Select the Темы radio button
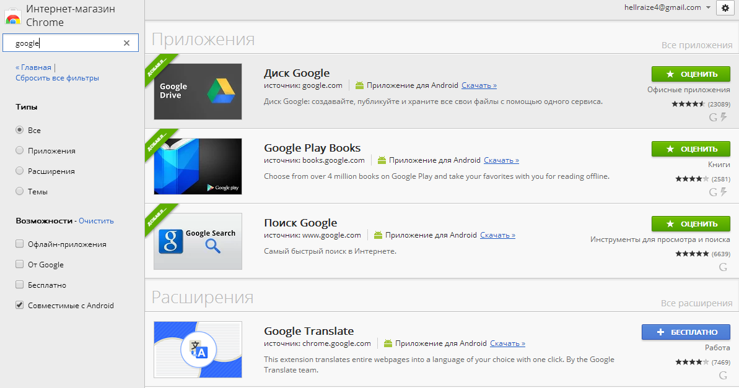 19,191
